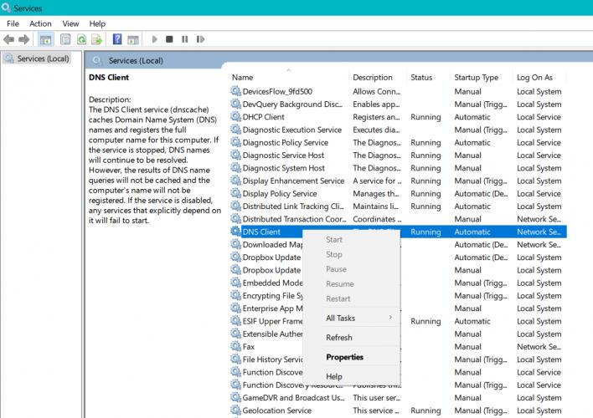
Task: Choose Properties in the context menu
Action: point(344,357)
